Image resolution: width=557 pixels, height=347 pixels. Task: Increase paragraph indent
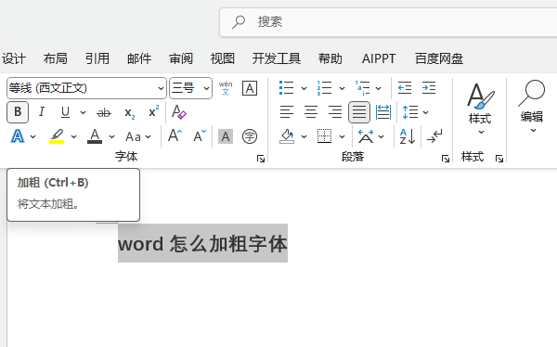coord(429,88)
